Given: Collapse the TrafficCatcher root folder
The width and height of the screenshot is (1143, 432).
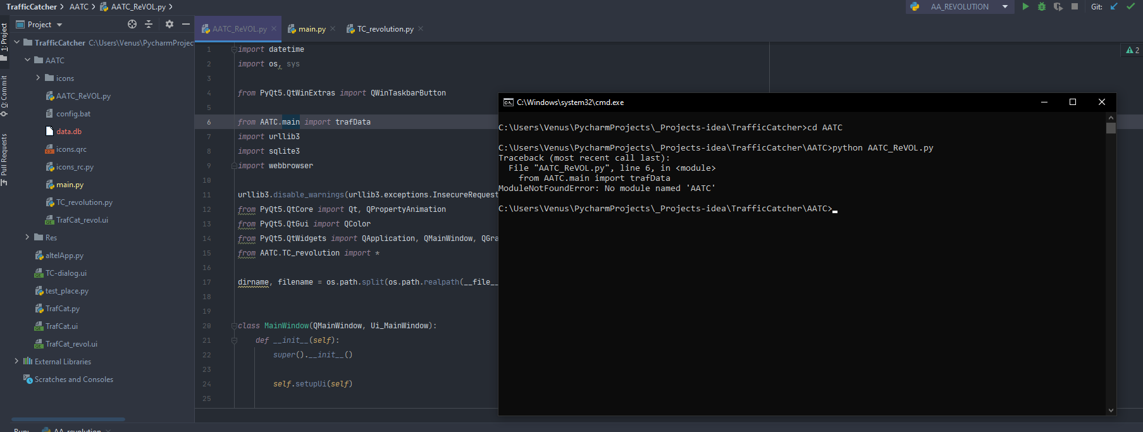Looking at the screenshot, I should click(x=17, y=42).
